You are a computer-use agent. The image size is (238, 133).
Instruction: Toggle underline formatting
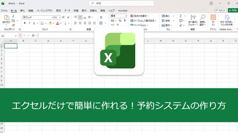coord(34,23)
